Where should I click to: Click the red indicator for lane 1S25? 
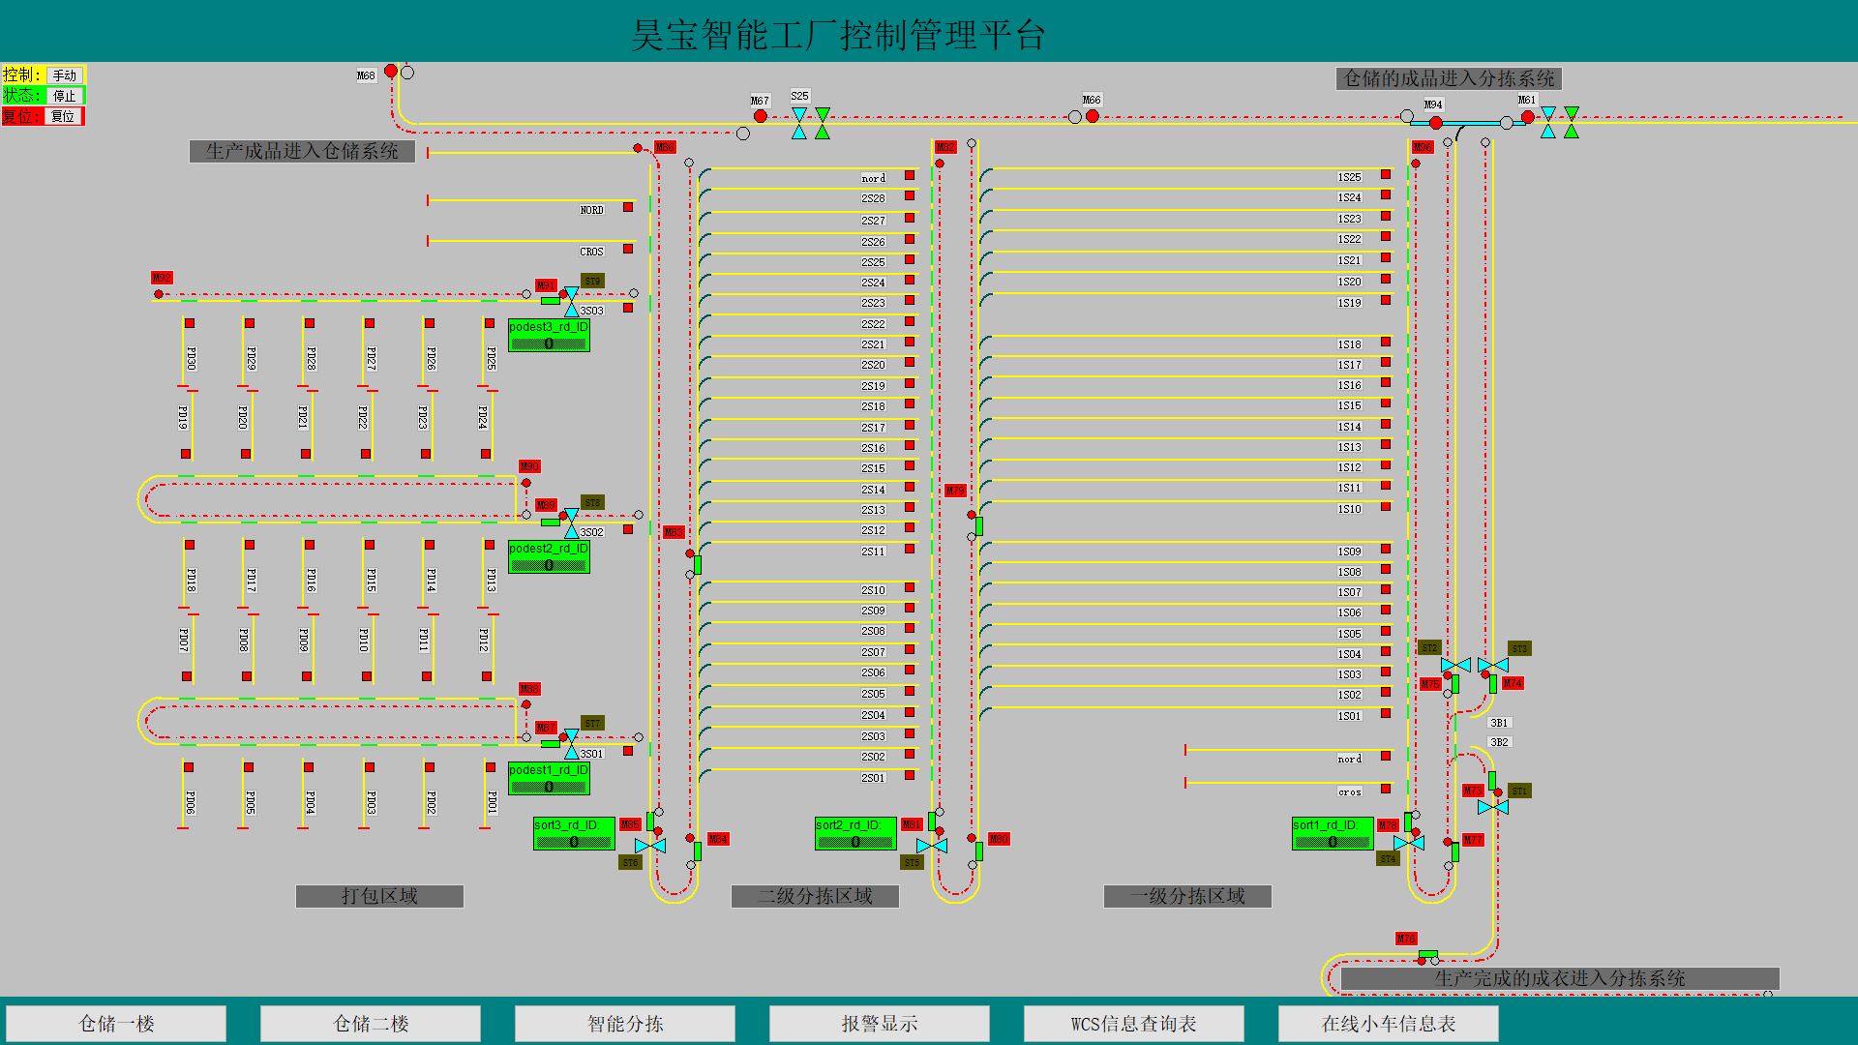click(x=1386, y=175)
